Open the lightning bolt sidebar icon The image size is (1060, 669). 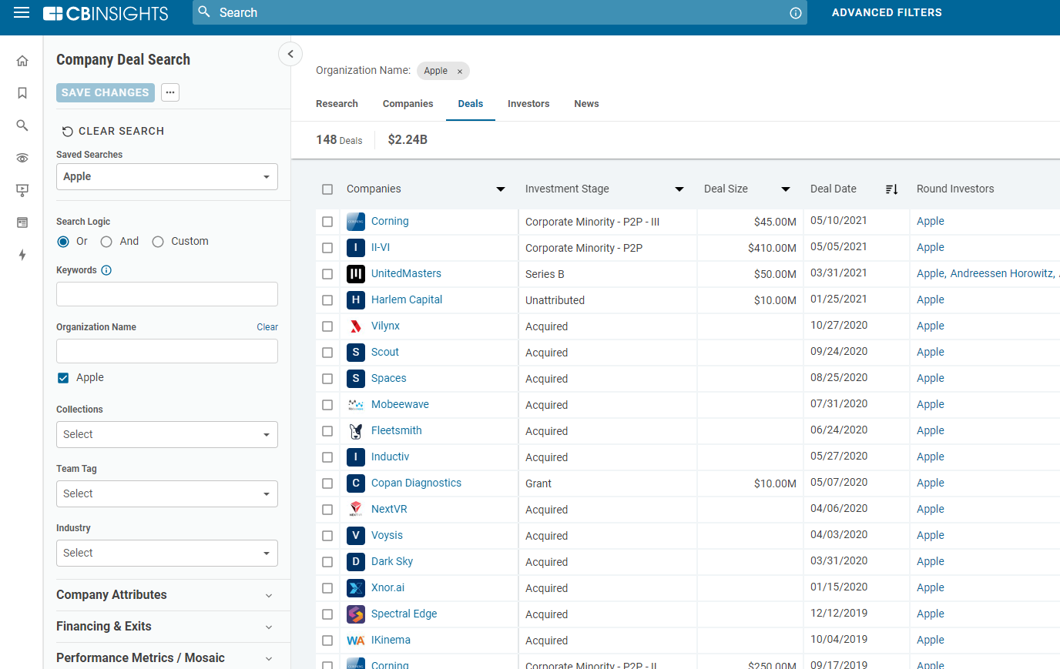[x=22, y=255]
